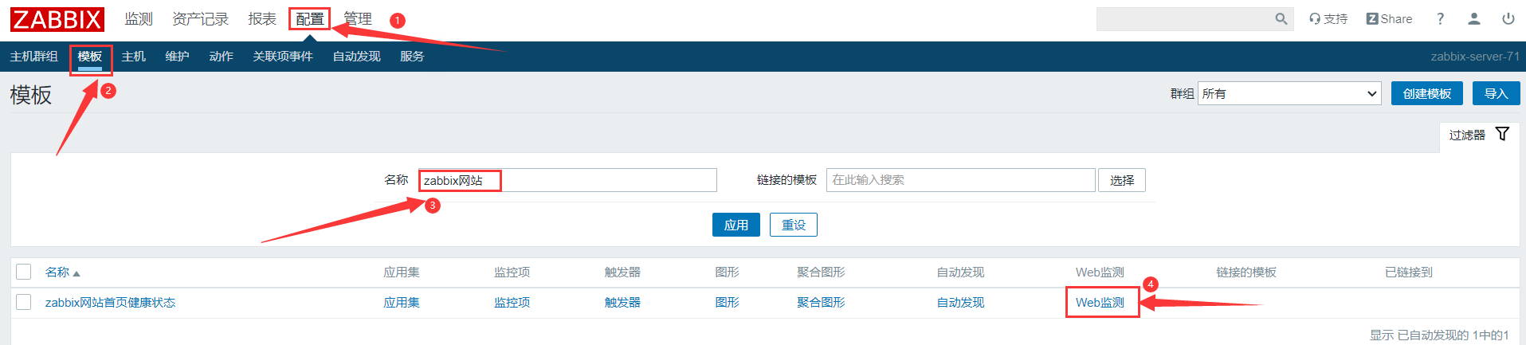Click the 显示 已自动发现的 1中的1 text
Viewport: 1526px width, 345px height.
coord(1439,335)
